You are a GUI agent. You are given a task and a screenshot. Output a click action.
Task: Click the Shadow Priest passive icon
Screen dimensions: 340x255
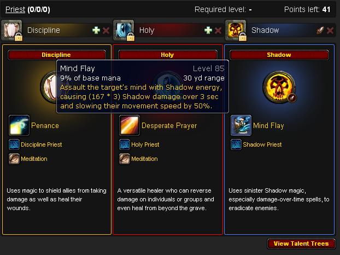click(x=236, y=144)
